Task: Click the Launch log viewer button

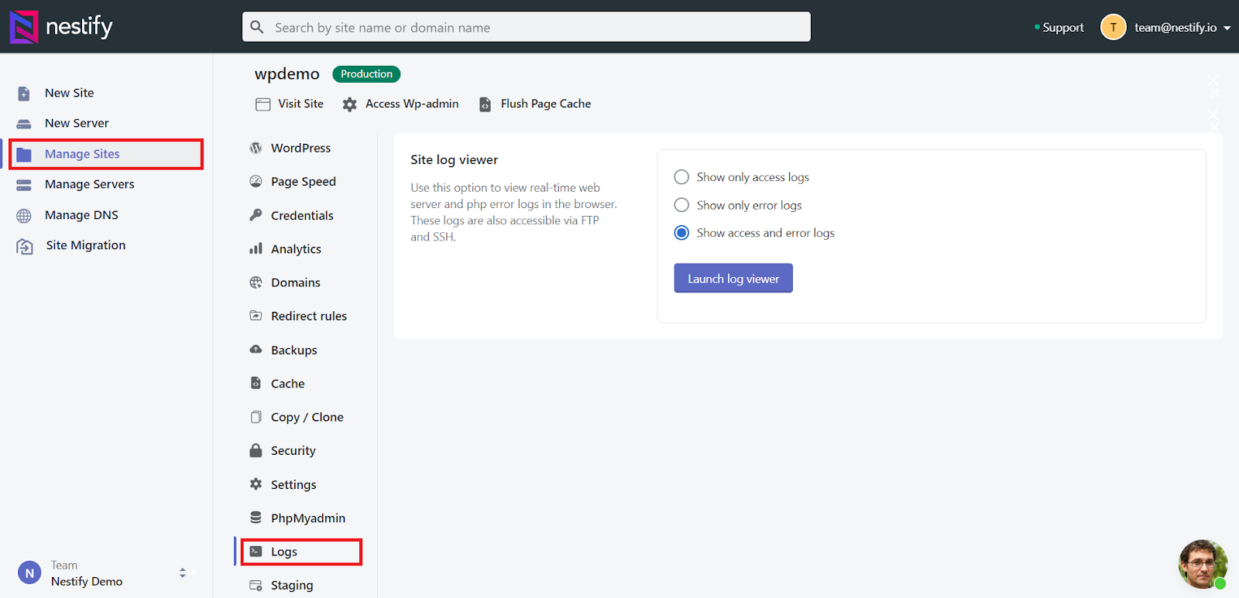Action: pos(733,278)
